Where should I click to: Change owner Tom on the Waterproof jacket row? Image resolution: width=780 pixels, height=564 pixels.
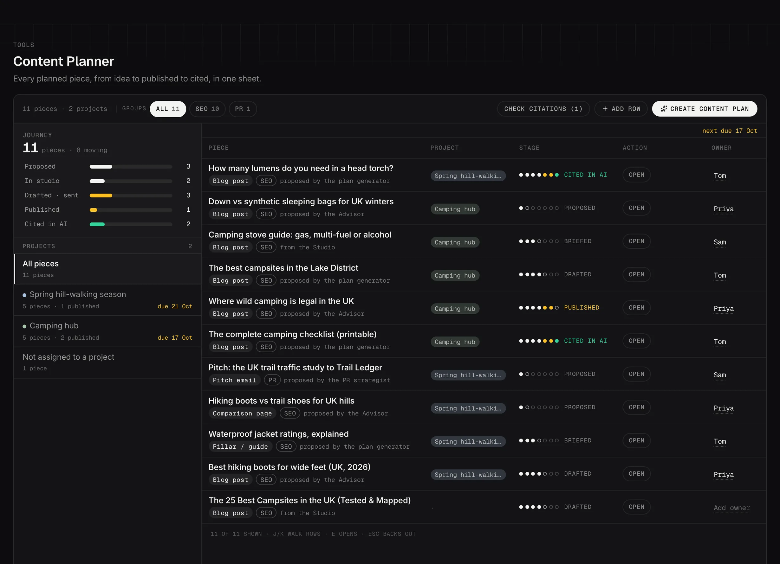pos(719,442)
